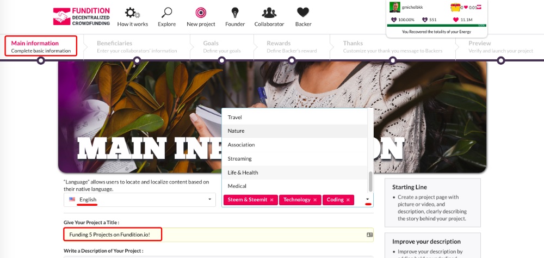This screenshot has width=544, height=258.
Task: Click the treasure chest icon
Action: coord(455,7)
